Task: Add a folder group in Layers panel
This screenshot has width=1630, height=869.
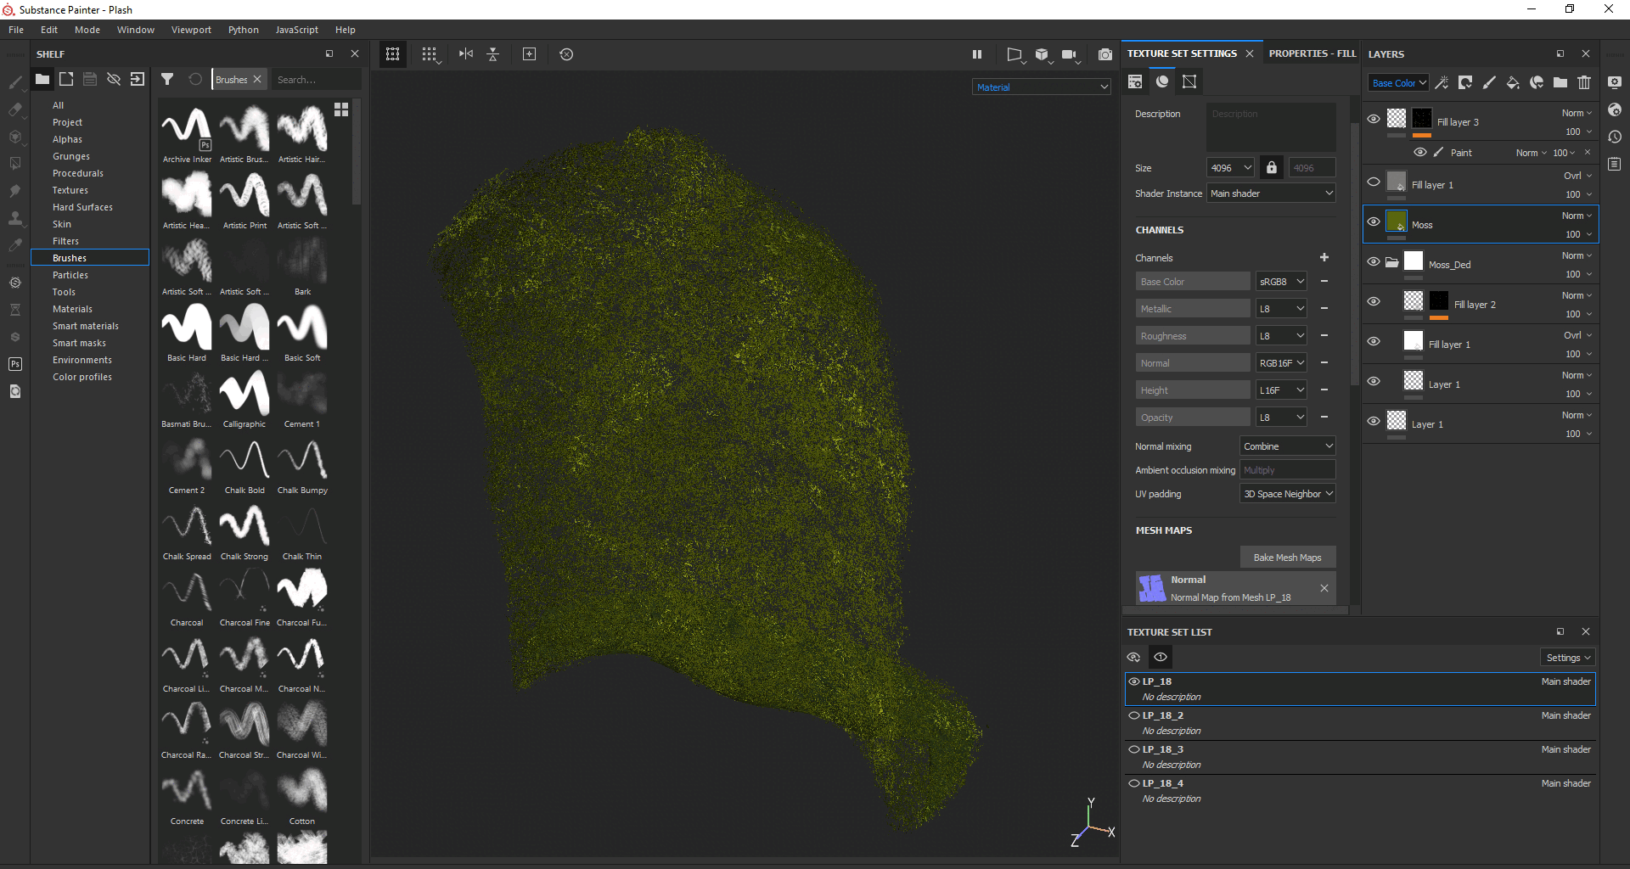Action: coord(1560,82)
